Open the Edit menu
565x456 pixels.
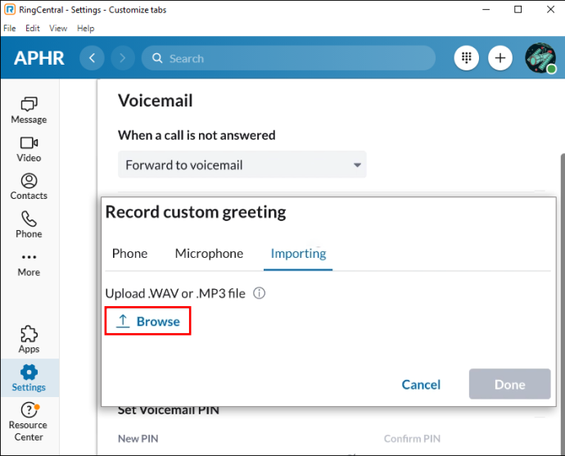(33, 28)
